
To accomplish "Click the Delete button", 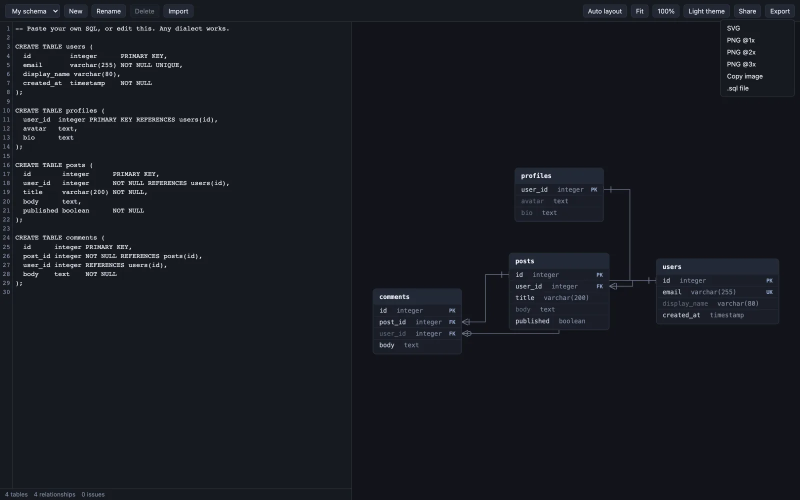I will [x=144, y=11].
